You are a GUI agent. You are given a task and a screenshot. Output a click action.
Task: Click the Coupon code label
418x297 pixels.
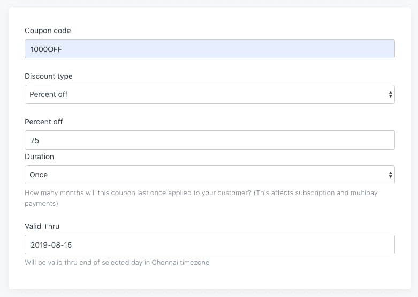(48, 31)
